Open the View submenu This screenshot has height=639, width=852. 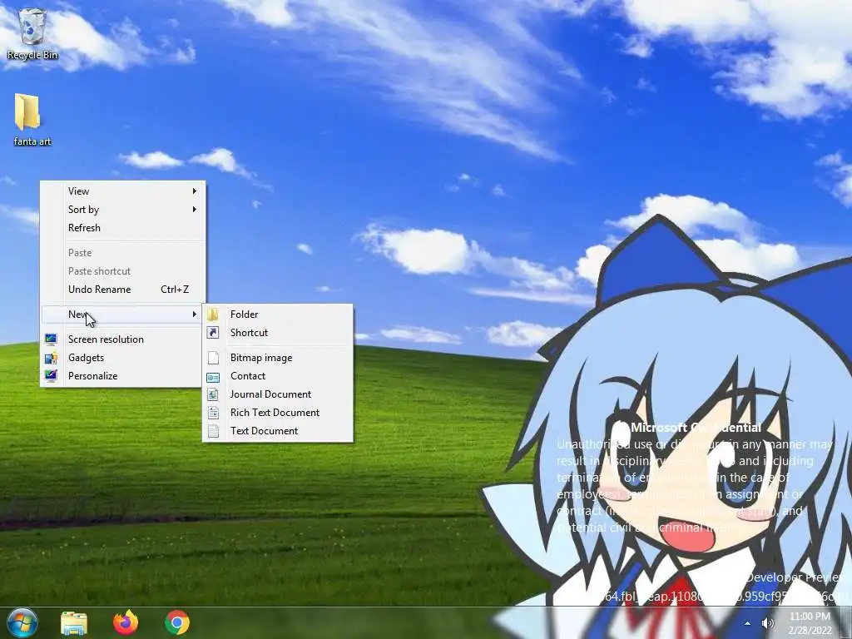tap(123, 191)
